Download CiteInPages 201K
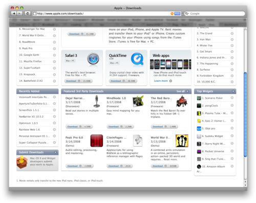Screen dimensions: 256x203 click(x=120, y=166)
